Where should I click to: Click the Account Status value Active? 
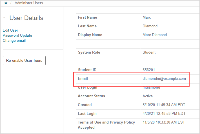tap(148, 96)
